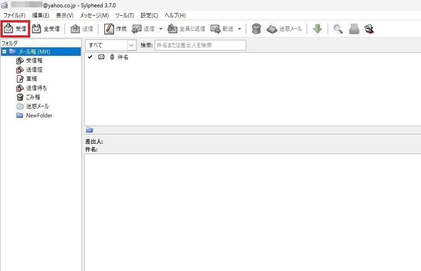This screenshot has height=271, width=421.
Task: Click 全受信 to receive all accounts
Action: click(x=46, y=29)
